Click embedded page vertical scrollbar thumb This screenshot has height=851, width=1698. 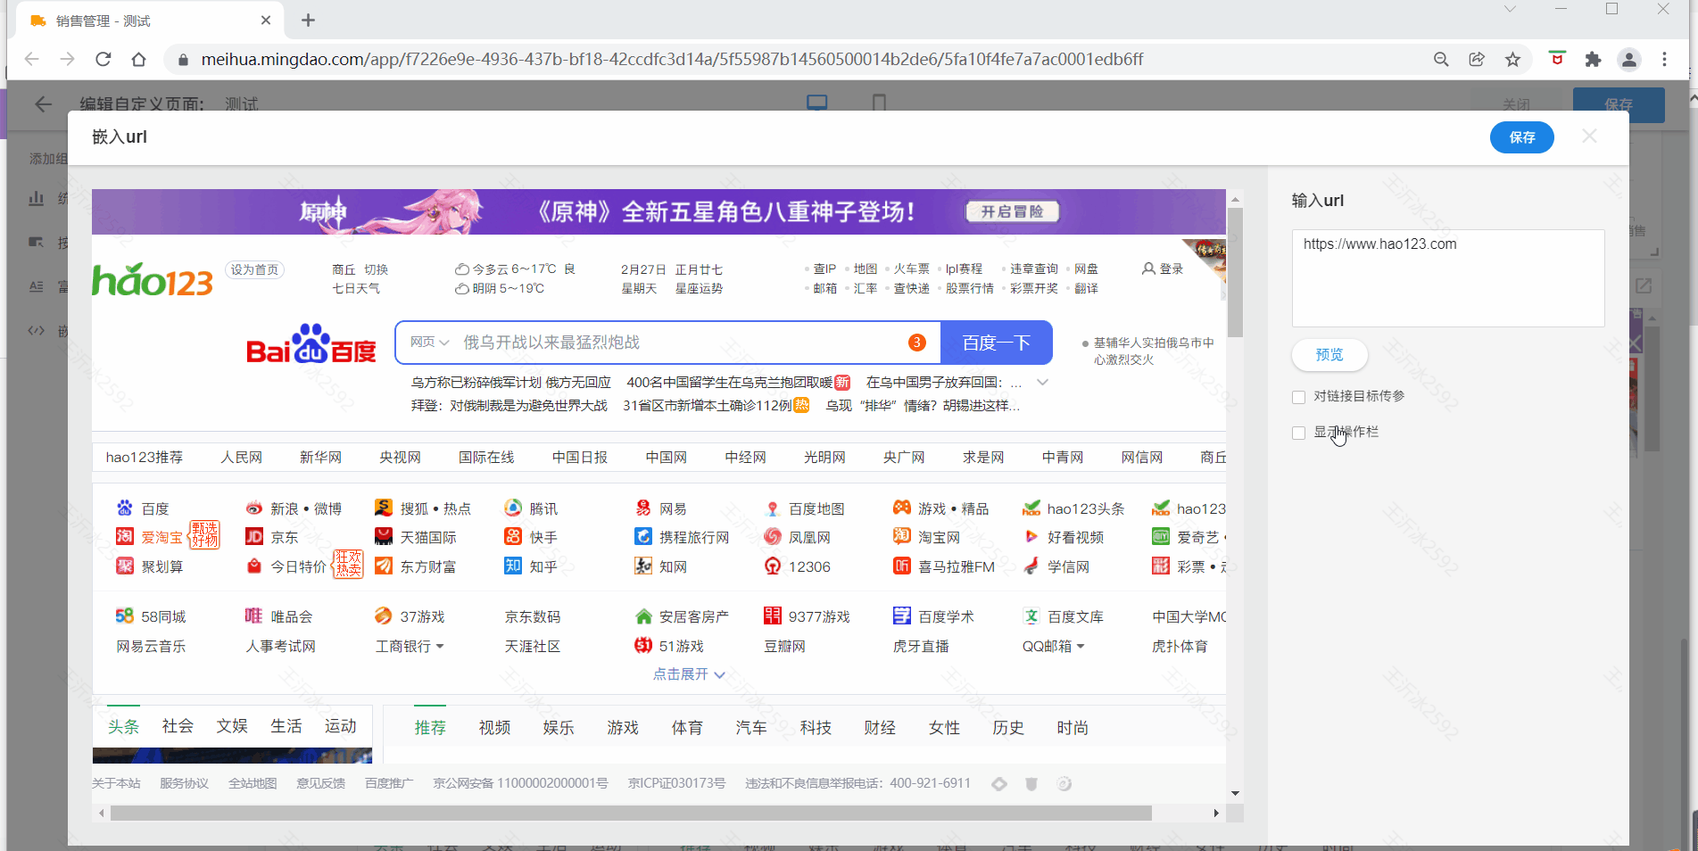point(1235,272)
